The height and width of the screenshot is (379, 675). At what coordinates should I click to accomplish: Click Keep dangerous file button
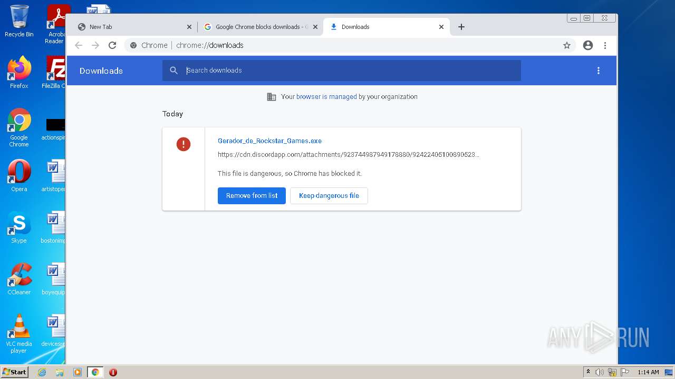point(329,196)
